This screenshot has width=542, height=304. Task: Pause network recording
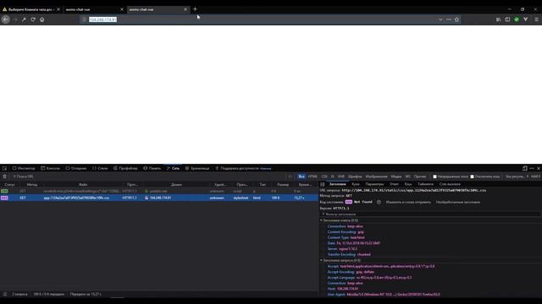point(290,176)
